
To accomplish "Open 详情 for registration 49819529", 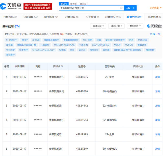I will click(x=157, y=134).
